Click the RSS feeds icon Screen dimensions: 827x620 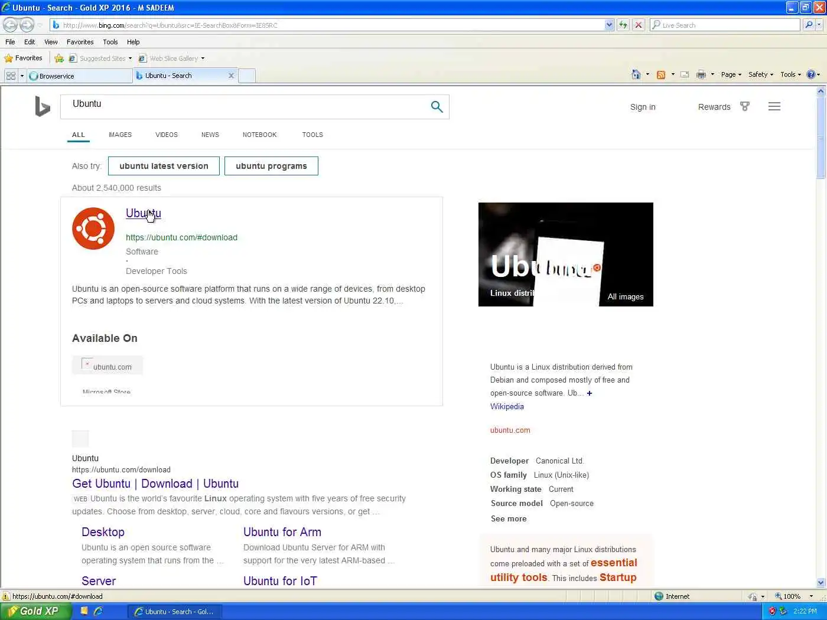click(x=661, y=74)
